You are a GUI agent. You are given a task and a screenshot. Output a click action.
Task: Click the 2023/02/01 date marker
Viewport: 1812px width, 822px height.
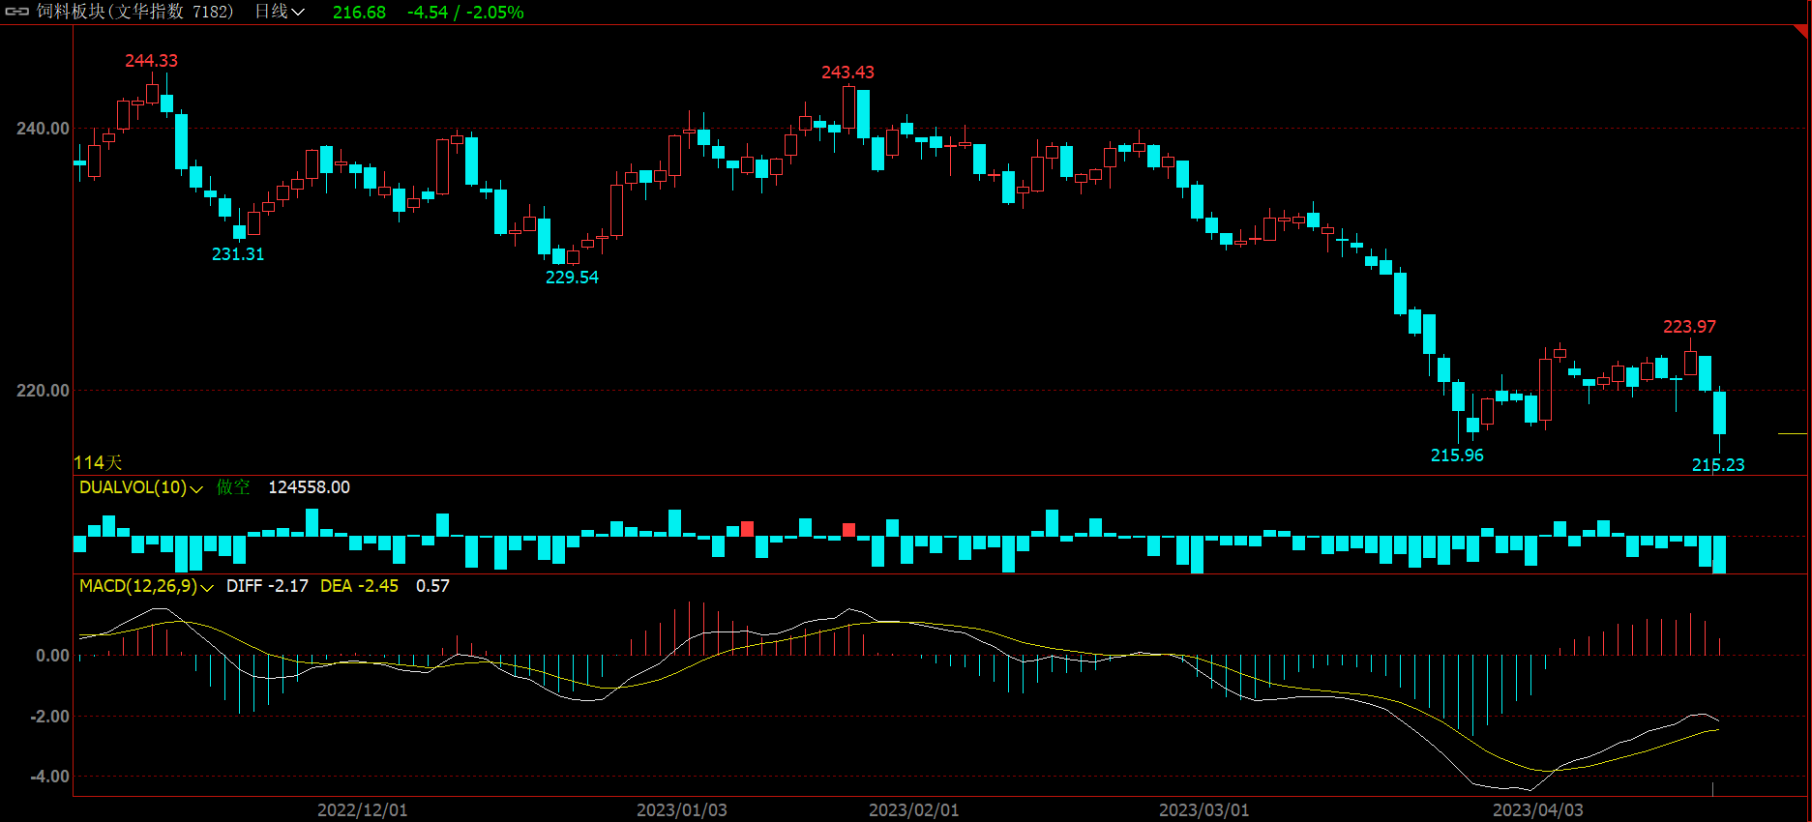coord(914,810)
